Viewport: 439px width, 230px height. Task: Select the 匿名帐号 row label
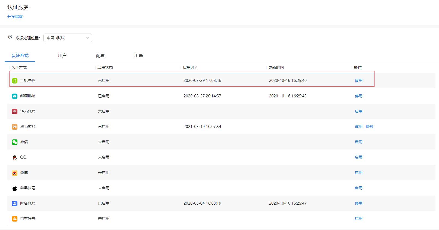pyautogui.click(x=28, y=203)
